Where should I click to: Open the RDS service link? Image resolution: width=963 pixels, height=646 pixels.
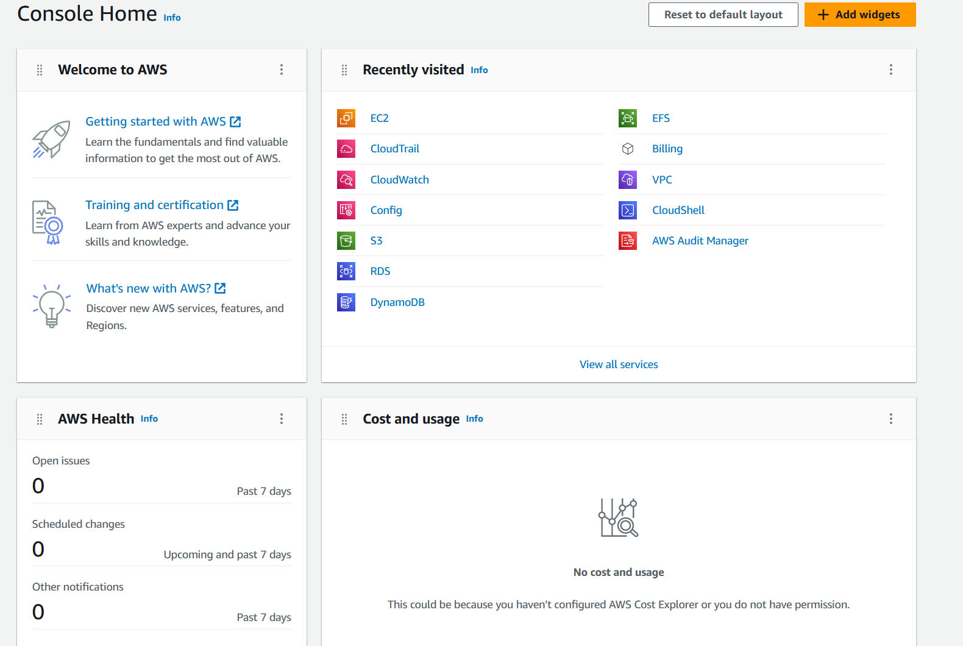point(380,271)
